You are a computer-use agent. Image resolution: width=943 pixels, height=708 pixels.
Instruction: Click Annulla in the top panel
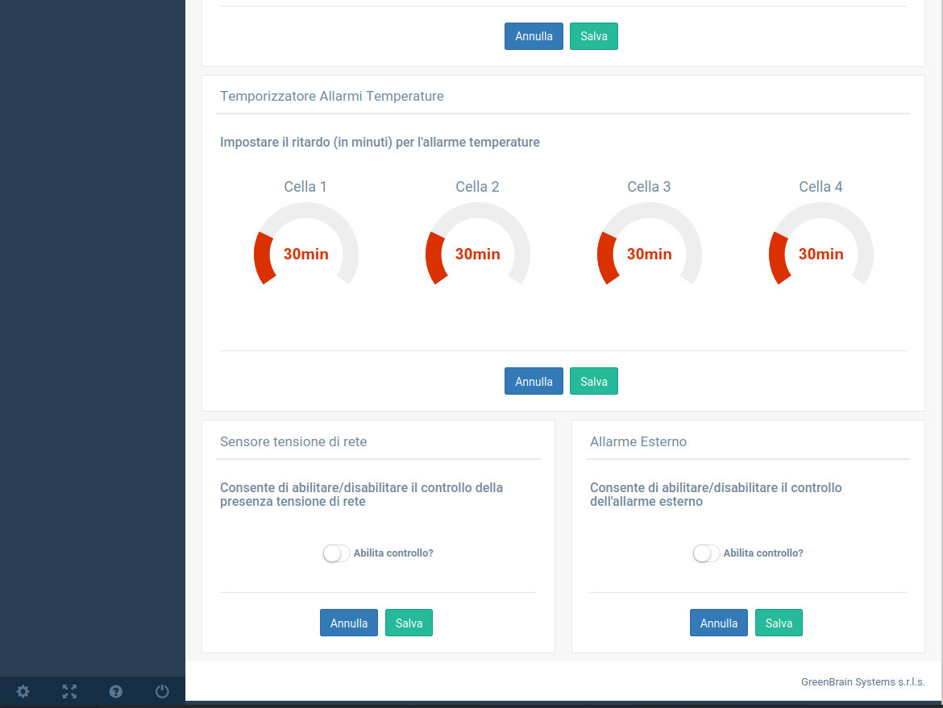point(534,36)
